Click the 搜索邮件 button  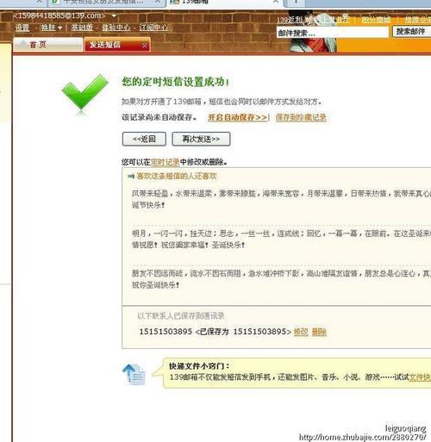(x=411, y=32)
